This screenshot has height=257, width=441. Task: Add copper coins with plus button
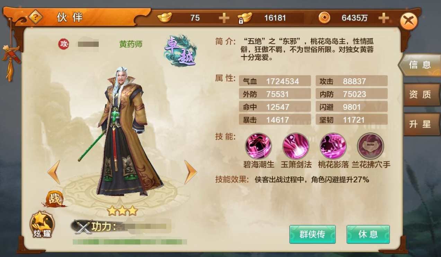coord(383,18)
